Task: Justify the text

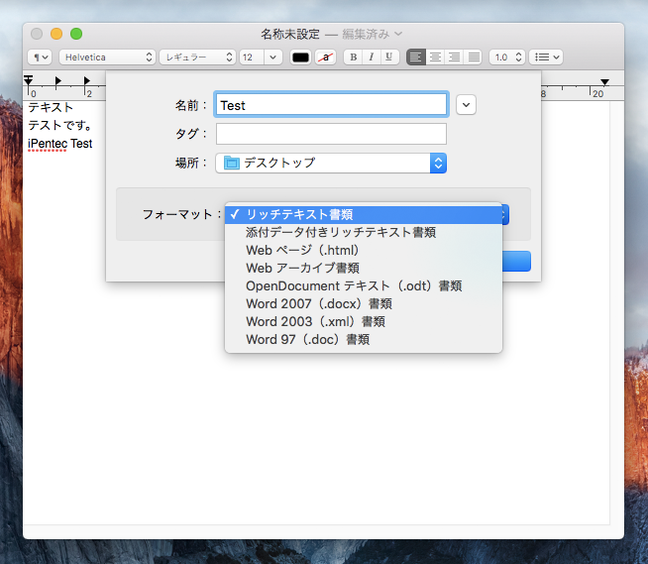Action: click(x=474, y=57)
